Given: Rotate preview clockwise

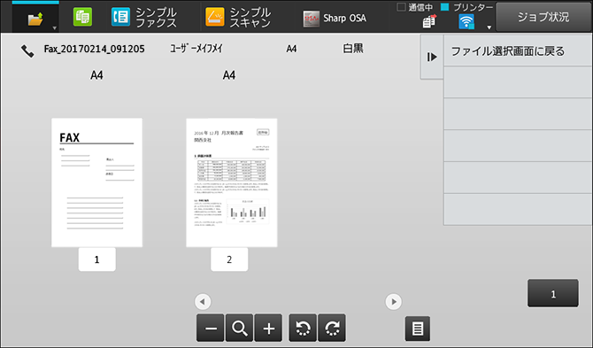Looking at the screenshot, I should pos(332,328).
